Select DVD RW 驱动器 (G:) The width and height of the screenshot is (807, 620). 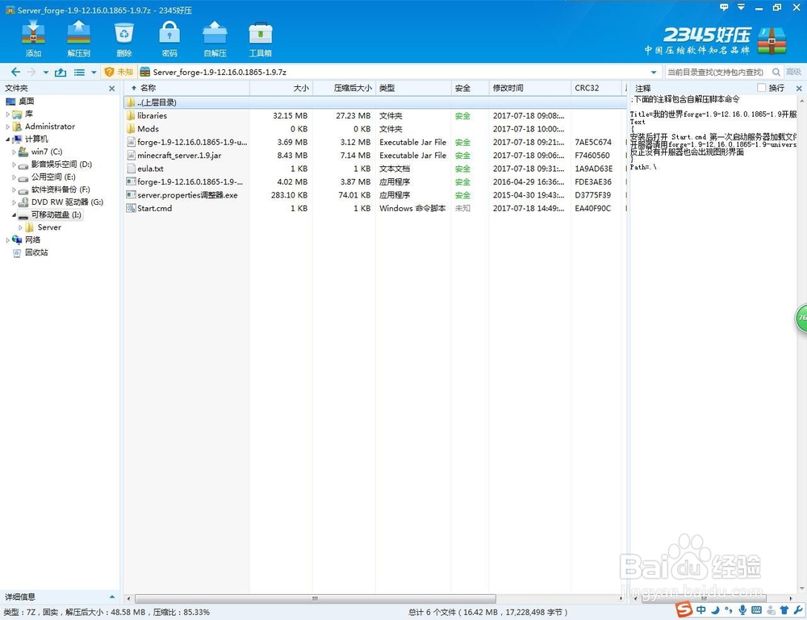point(67,202)
